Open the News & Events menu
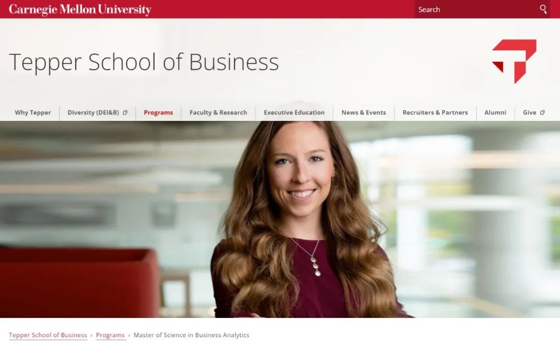560x360 pixels. pos(363,113)
